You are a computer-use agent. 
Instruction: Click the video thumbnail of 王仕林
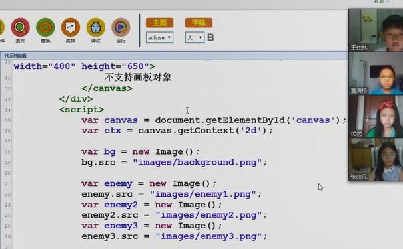click(x=376, y=31)
